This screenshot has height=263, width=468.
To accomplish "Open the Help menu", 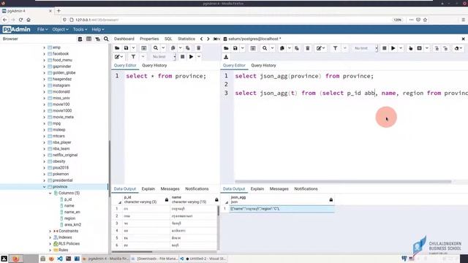I will 97,29.
